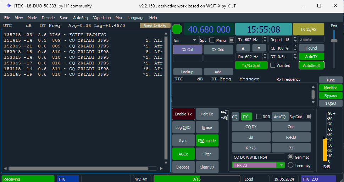Toggle the AGCc button
The width and height of the screenshot is (344, 182).
(183, 154)
